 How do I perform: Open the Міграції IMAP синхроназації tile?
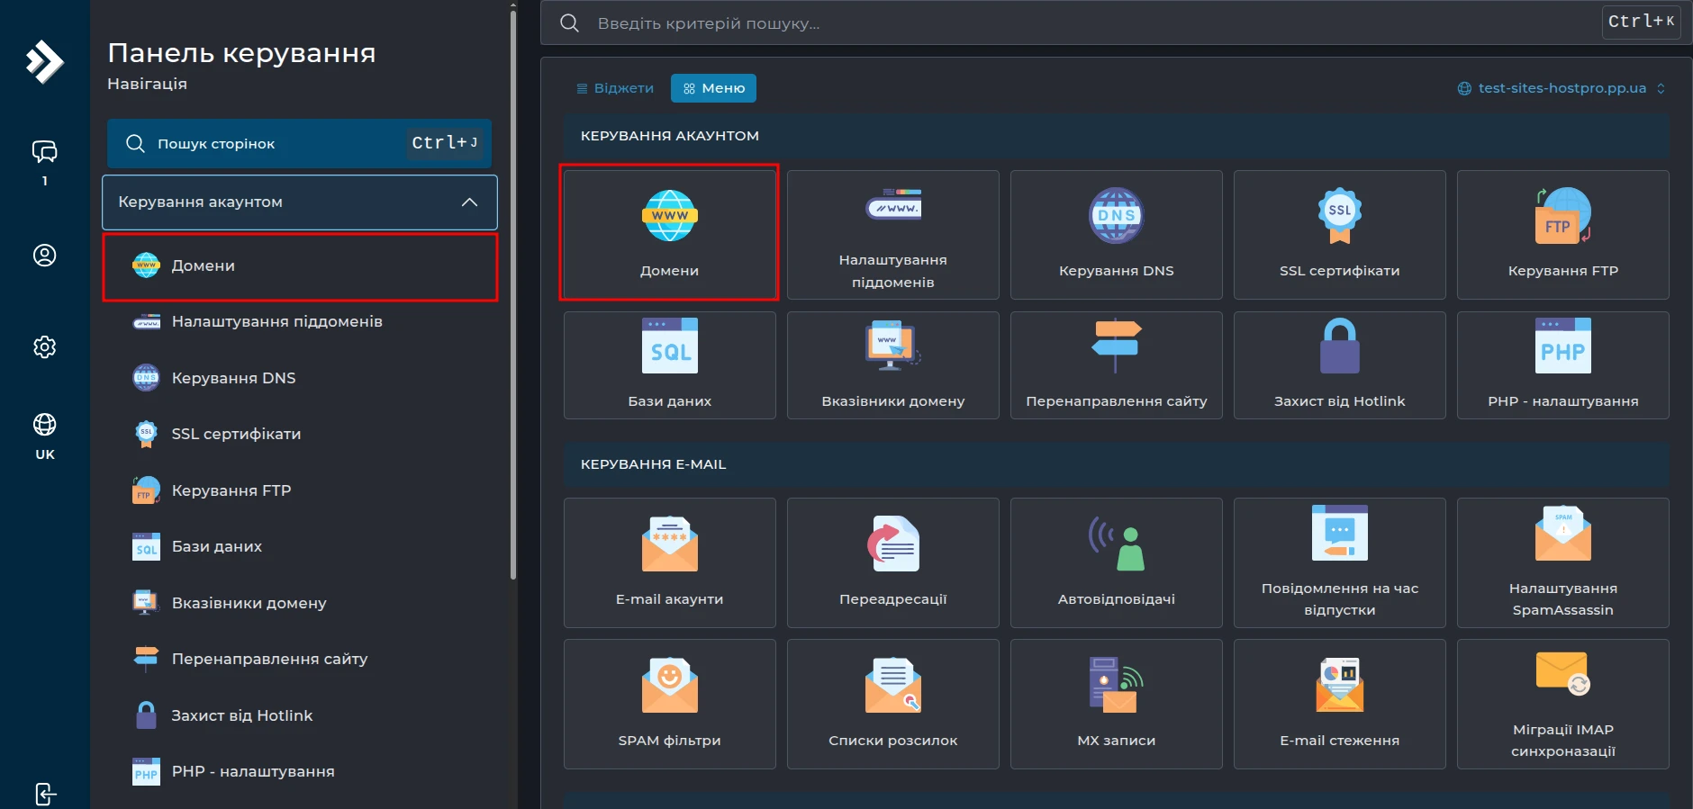1562,704
